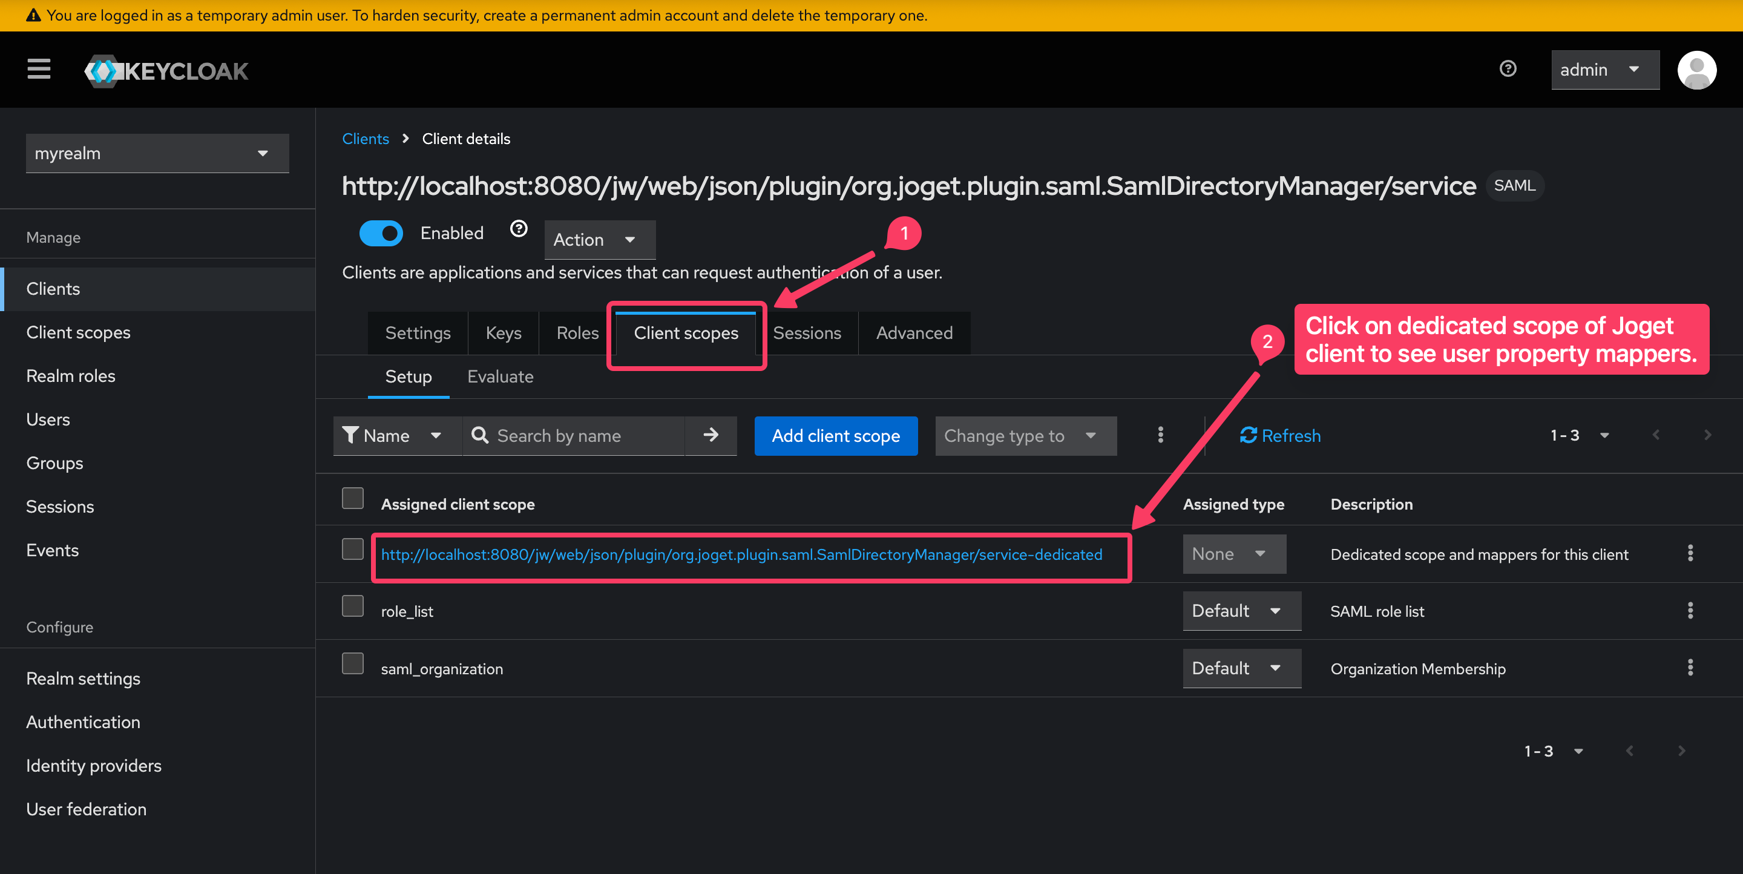Click the Add client scope button
Screen dimensions: 1743x874
click(836, 436)
